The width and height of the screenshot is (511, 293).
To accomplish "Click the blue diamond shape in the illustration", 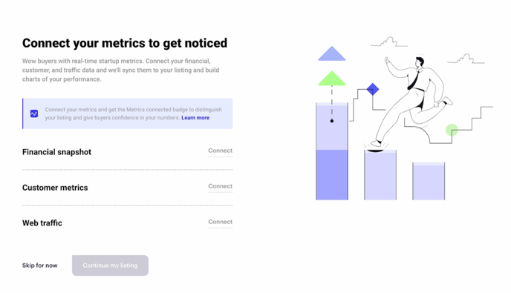I will click(x=373, y=89).
